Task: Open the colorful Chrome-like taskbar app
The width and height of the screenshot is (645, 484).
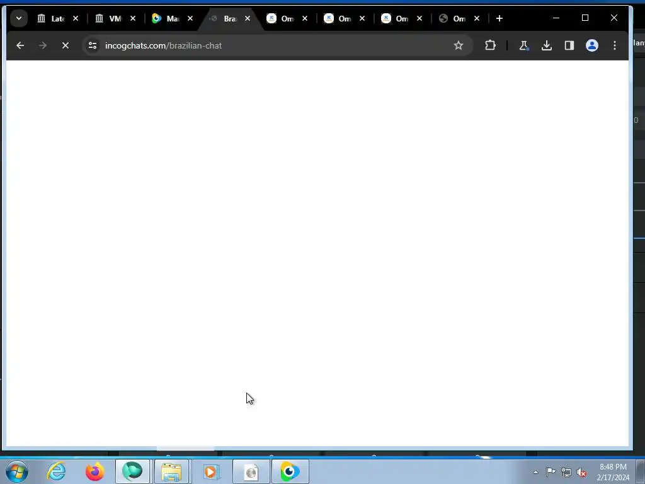Action: tap(290, 471)
